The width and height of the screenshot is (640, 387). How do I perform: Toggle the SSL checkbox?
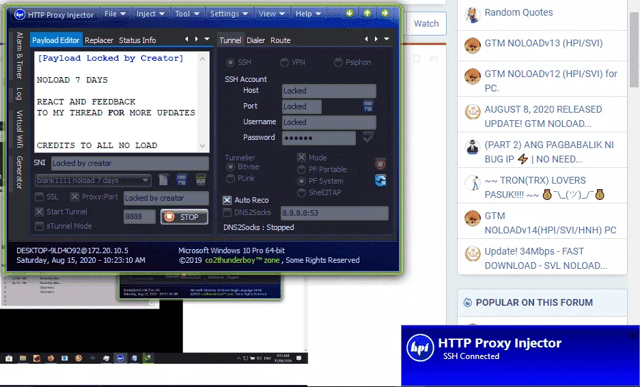pos(39,197)
